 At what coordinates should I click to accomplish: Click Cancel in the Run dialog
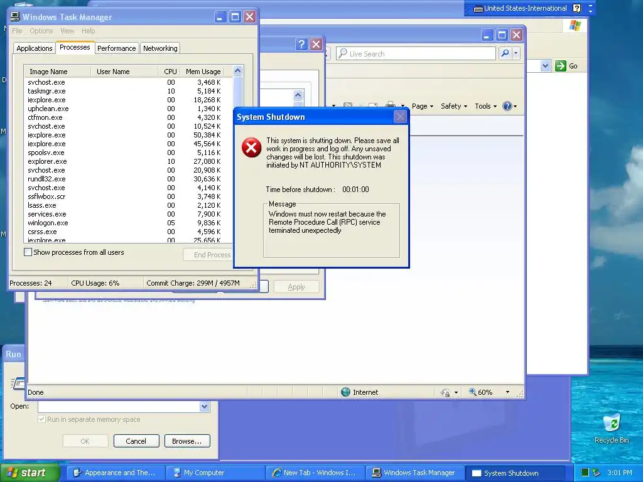pos(136,441)
